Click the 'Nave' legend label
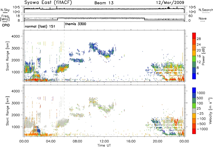This screenshot has width=213, height=147. click(203, 18)
